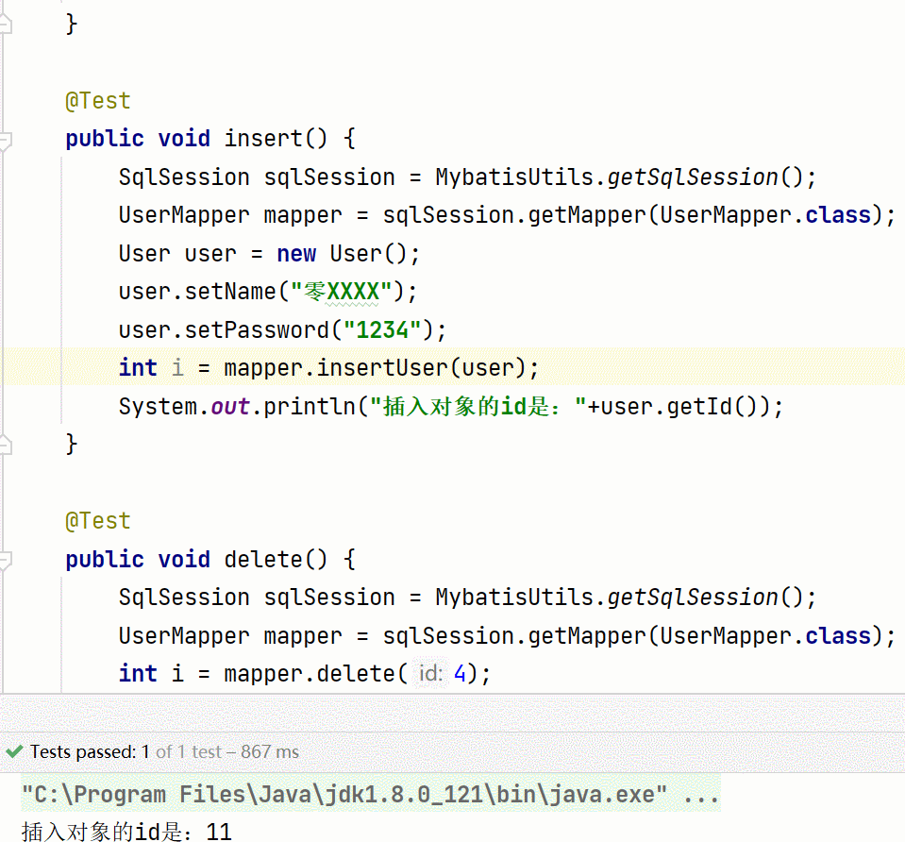This screenshot has height=842, width=905.
Task: Click the setName method call
Action: (x=230, y=292)
